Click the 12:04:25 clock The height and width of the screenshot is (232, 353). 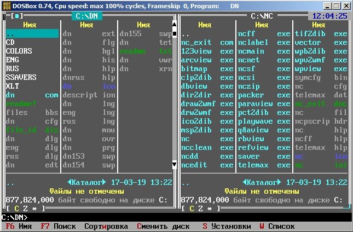click(x=330, y=16)
